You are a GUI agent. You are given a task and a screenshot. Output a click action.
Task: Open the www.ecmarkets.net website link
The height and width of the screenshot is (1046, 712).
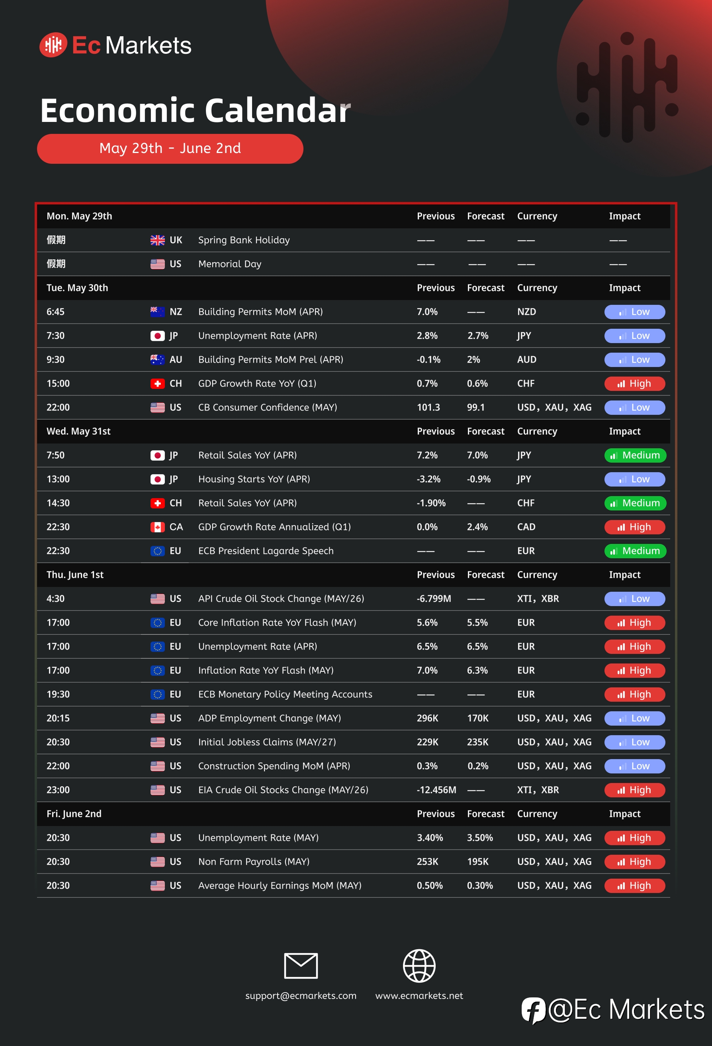419,995
